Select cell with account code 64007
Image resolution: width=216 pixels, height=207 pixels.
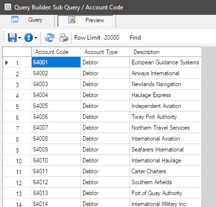pyautogui.click(x=56, y=128)
